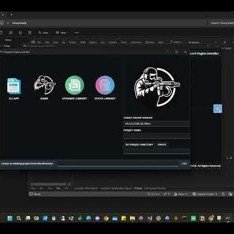Select the CLI APP project template icon
Screen dimensions: 234x234
(14, 86)
